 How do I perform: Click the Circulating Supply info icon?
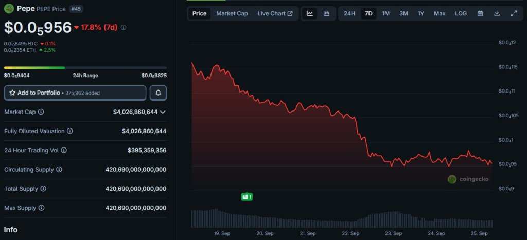(x=59, y=170)
